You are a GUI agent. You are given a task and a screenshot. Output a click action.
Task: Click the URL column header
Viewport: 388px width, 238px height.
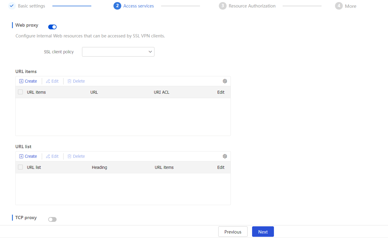94,92
